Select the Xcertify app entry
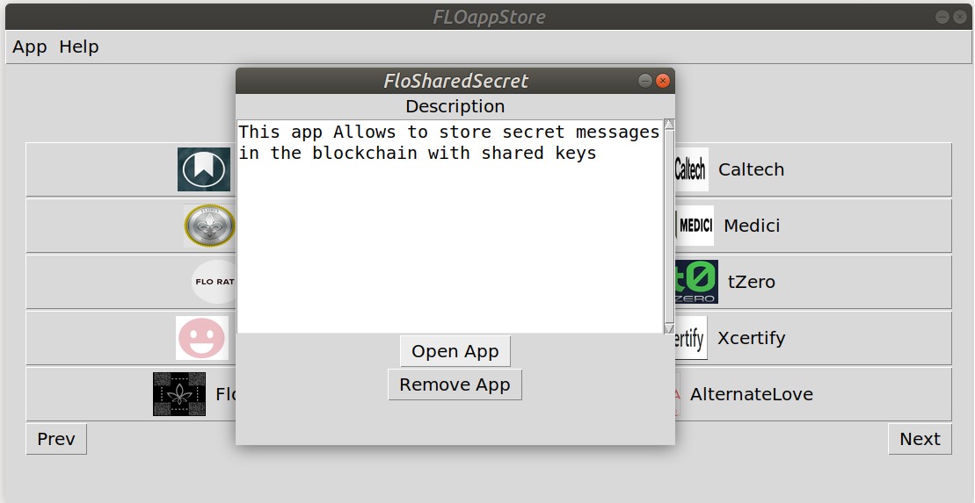 [x=751, y=338]
